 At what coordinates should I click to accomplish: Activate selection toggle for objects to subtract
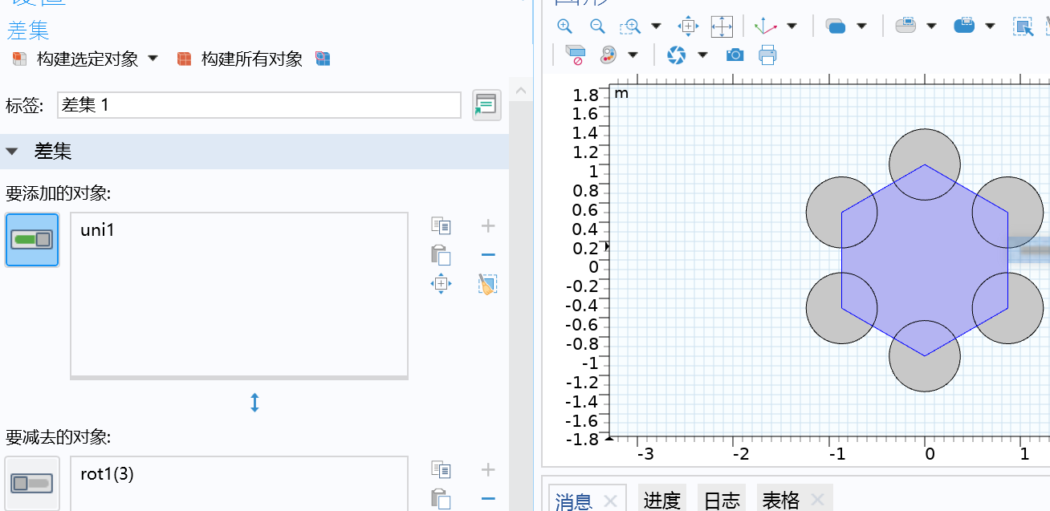32,483
